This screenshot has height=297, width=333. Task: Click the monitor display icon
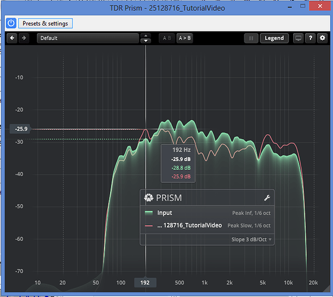(x=299, y=38)
